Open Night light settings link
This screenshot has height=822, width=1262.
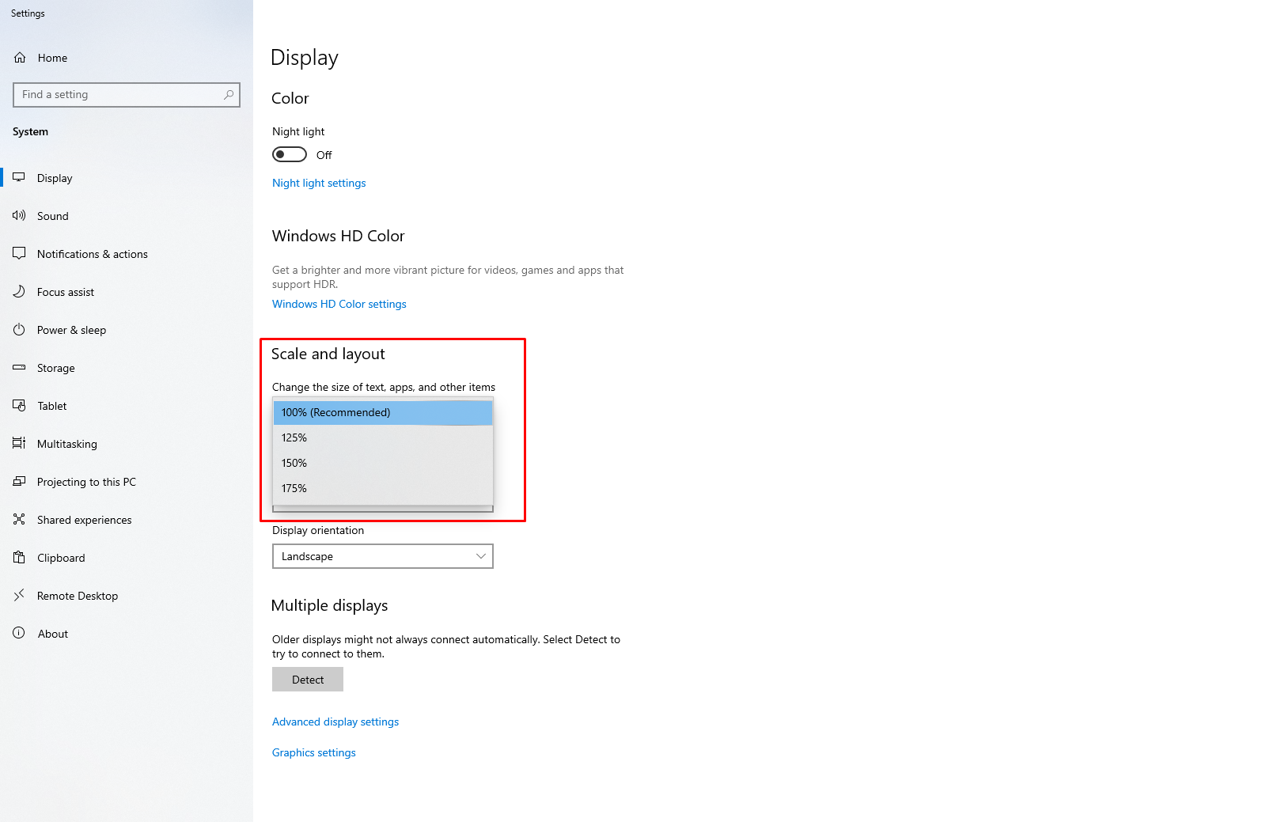pos(319,183)
